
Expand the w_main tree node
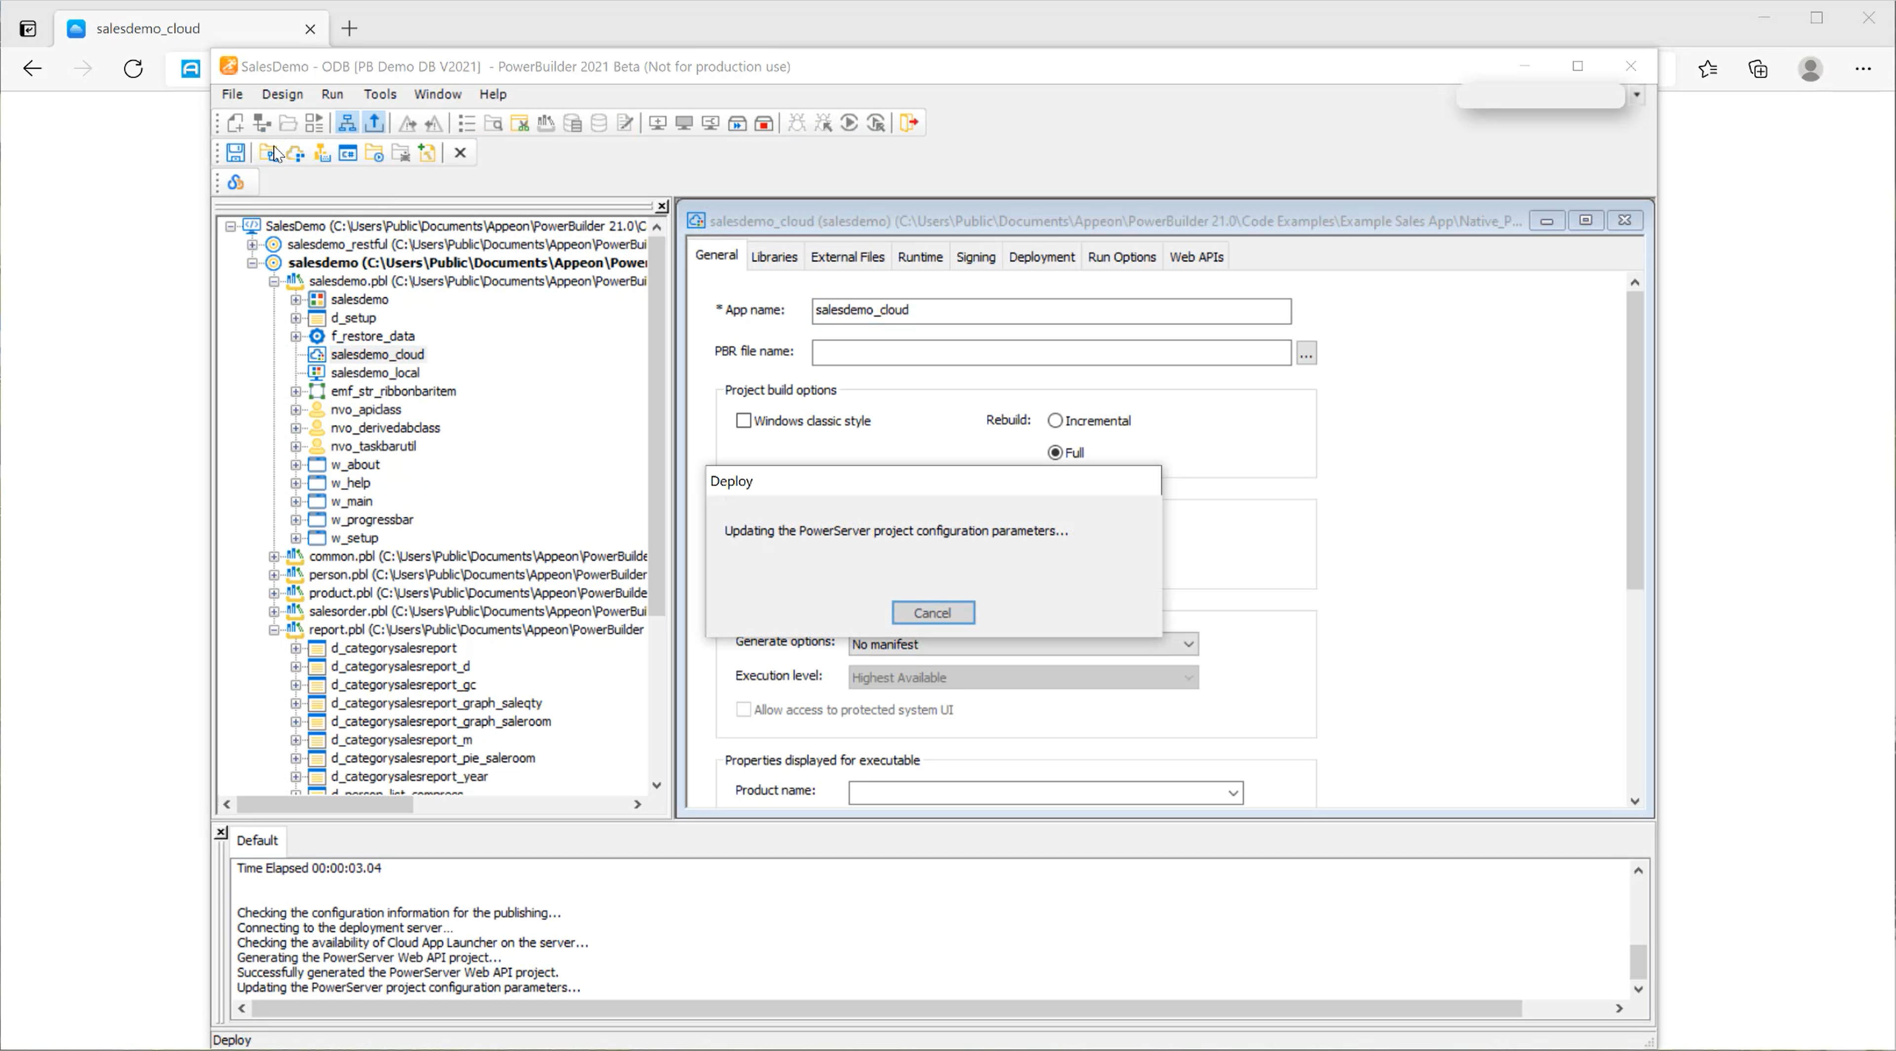(296, 501)
